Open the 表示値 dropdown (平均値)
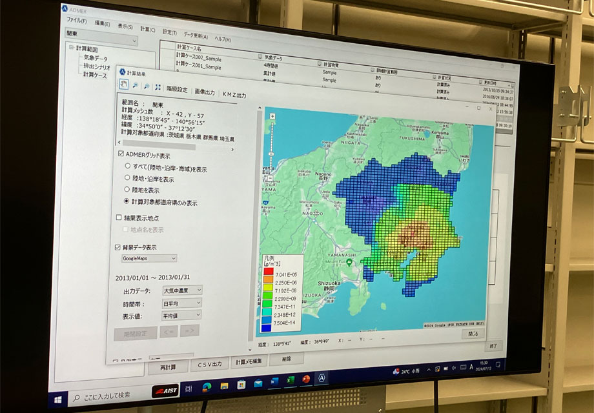This screenshot has height=413, width=594. coord(181,315)
